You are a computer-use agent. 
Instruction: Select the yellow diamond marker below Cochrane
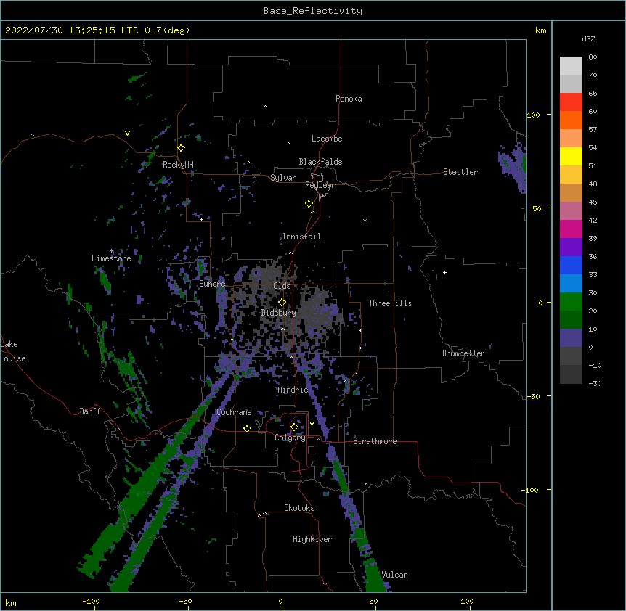tap(247, 429)
